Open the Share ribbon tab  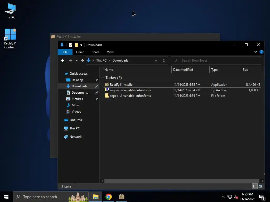coord(95,52)
